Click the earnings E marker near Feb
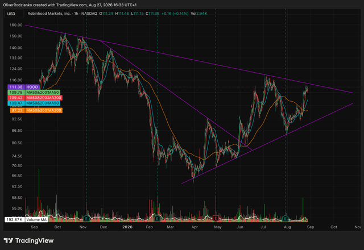The height and width of the screenshot is (250, 364). (157, 218)
